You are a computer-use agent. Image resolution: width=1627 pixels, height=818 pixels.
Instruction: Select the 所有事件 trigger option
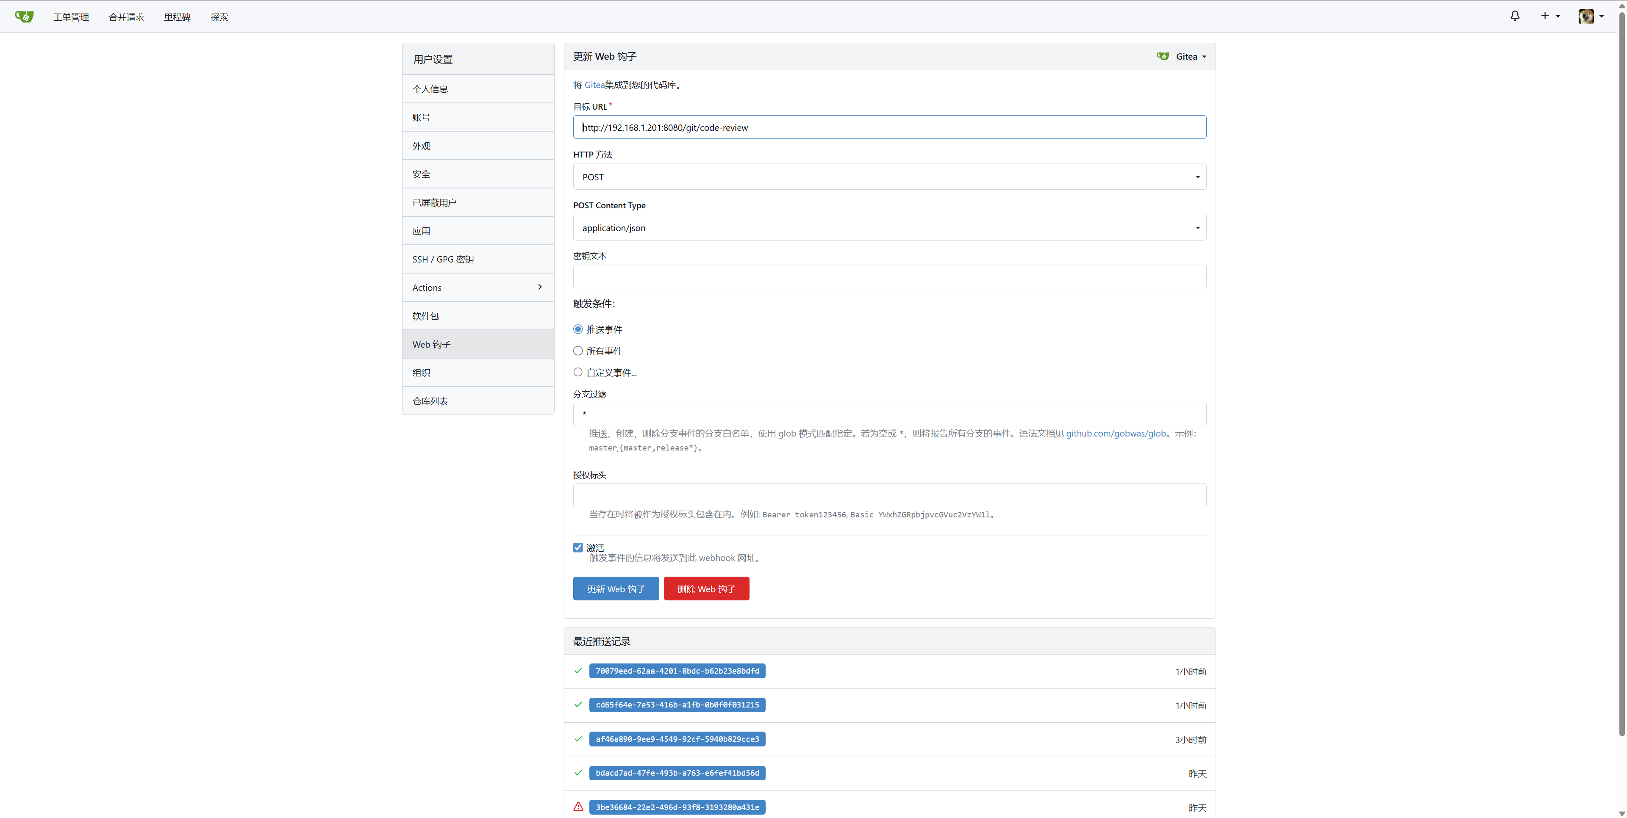[578, 350]
